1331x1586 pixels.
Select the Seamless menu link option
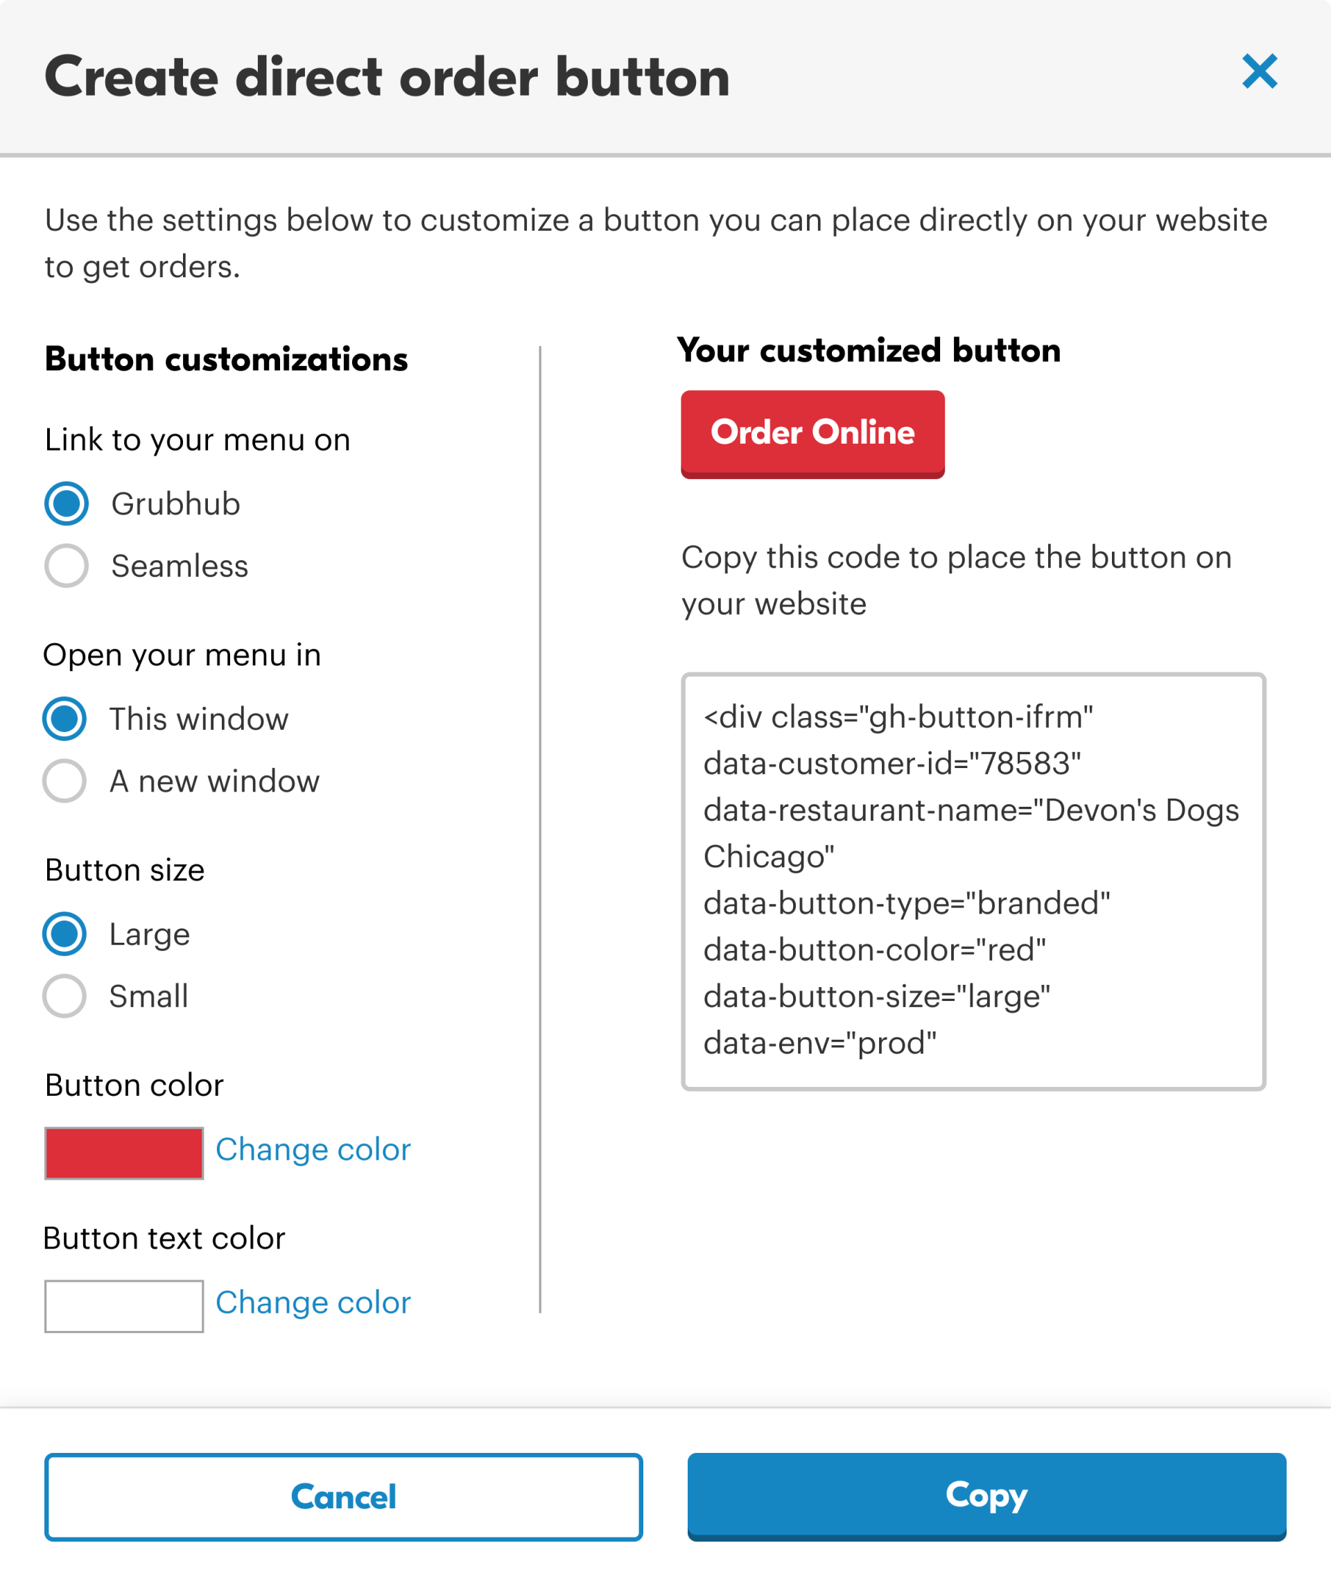point(67,566)
